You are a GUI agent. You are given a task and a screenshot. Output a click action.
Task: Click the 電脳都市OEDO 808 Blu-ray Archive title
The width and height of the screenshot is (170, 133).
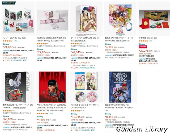[119, 107]
